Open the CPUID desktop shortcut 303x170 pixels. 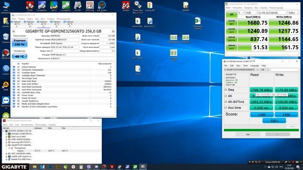click(x=30, y=6)
